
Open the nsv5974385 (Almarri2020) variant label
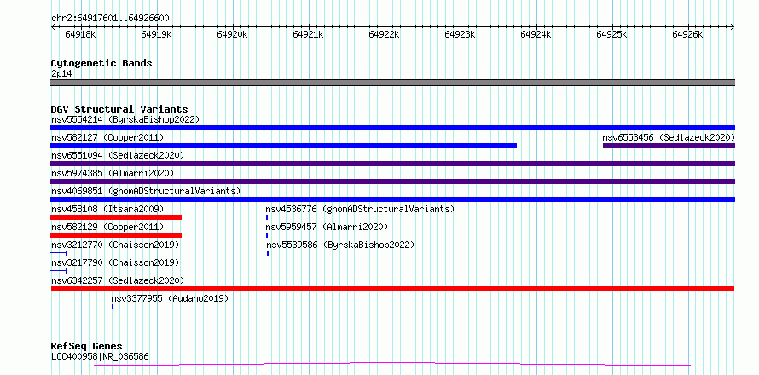[113, 173]
